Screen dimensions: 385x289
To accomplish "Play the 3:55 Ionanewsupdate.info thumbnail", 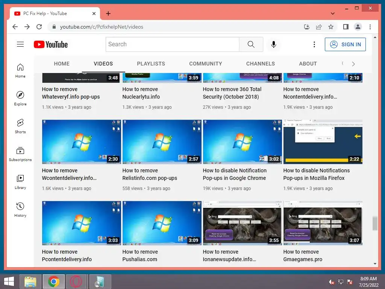I will [x=243, y=223].
